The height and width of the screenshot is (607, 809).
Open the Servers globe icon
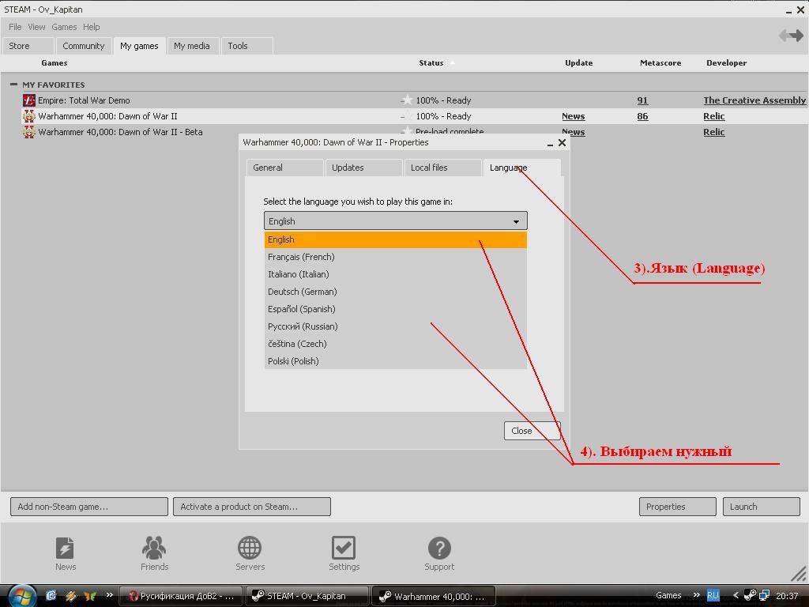[250, 549]
